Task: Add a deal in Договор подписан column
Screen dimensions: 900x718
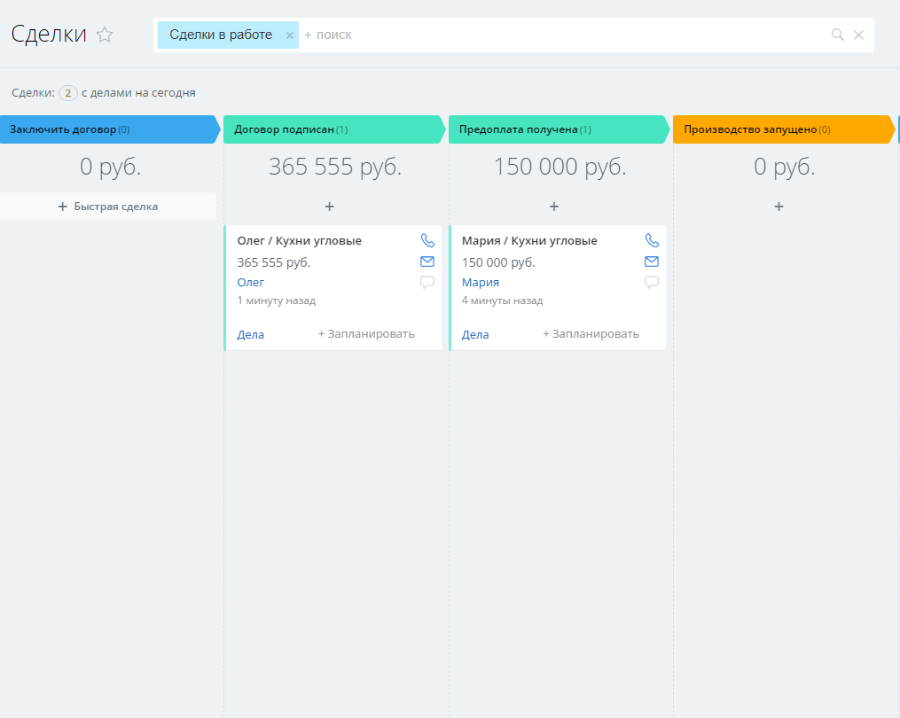Action: point(329,207)
